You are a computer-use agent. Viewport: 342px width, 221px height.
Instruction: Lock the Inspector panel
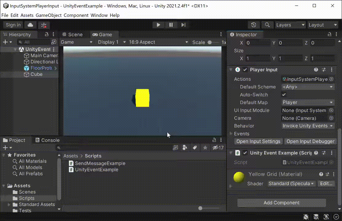coord(330,34)
